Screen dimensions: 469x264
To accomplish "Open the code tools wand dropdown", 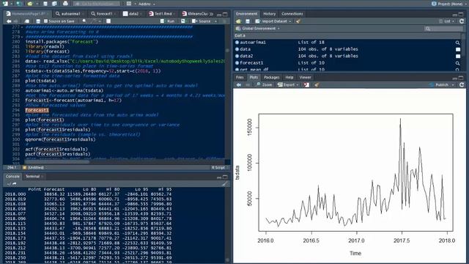I will [x=96, y=21].
